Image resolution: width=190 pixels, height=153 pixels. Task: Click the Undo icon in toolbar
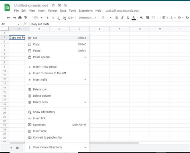tap(9, 18)
